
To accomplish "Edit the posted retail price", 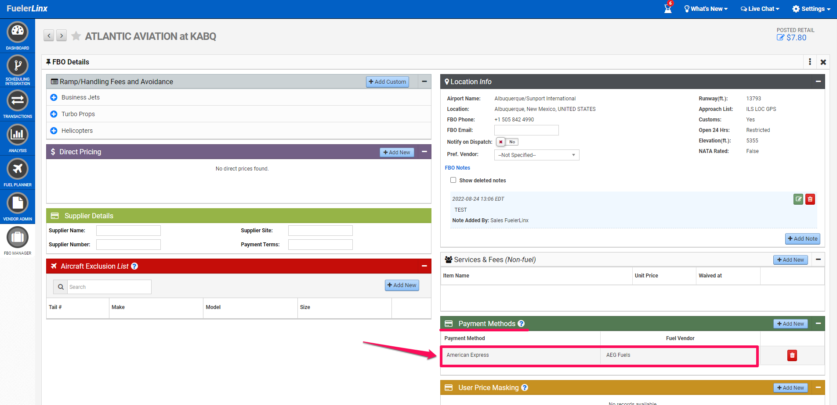I will (x=780, y=38).
